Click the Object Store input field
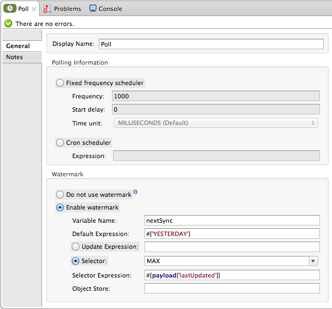Screen dimensions: 332x309 point(232,288)
